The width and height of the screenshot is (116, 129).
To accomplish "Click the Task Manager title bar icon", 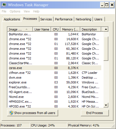I will tap(4, 5).
